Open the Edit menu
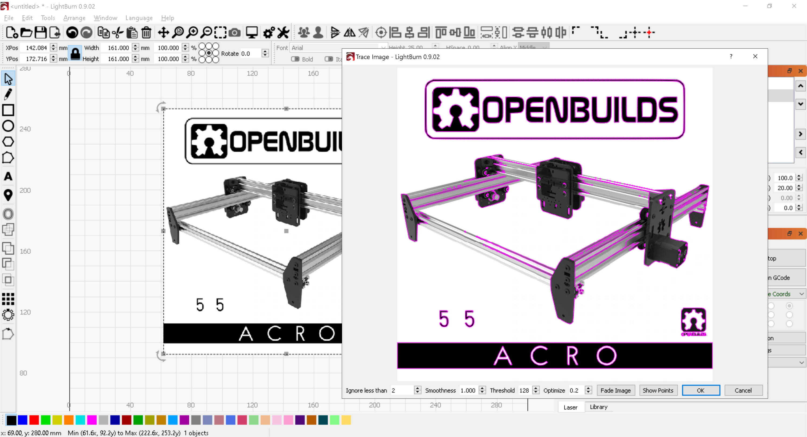 (27, 18)
